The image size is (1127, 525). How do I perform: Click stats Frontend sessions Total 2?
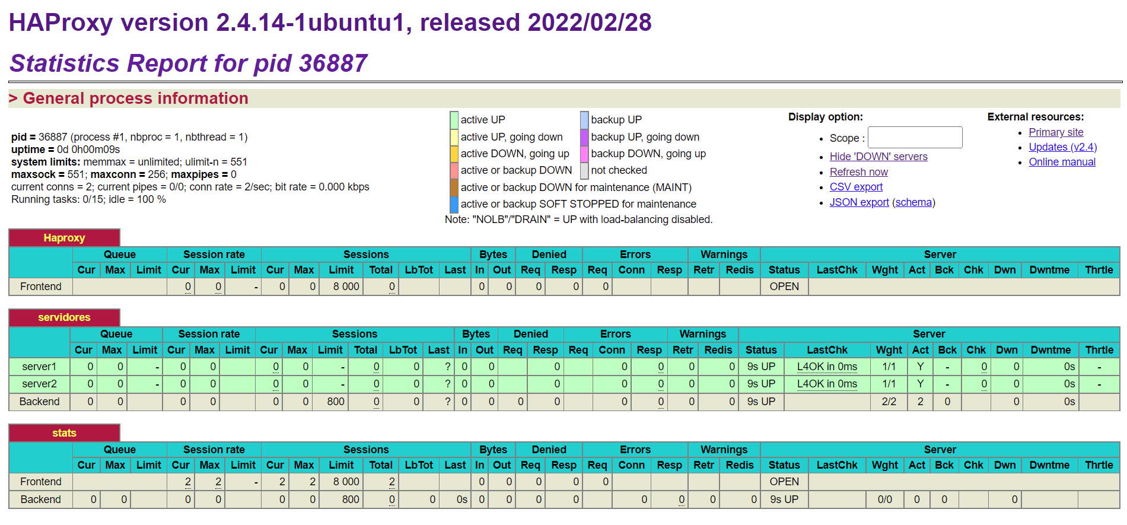coord(392,482)
